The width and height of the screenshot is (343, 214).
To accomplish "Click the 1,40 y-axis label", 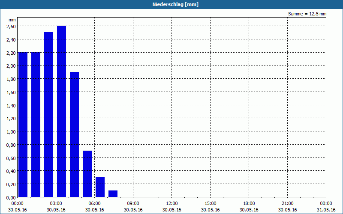I will click(x=11, y=105).
